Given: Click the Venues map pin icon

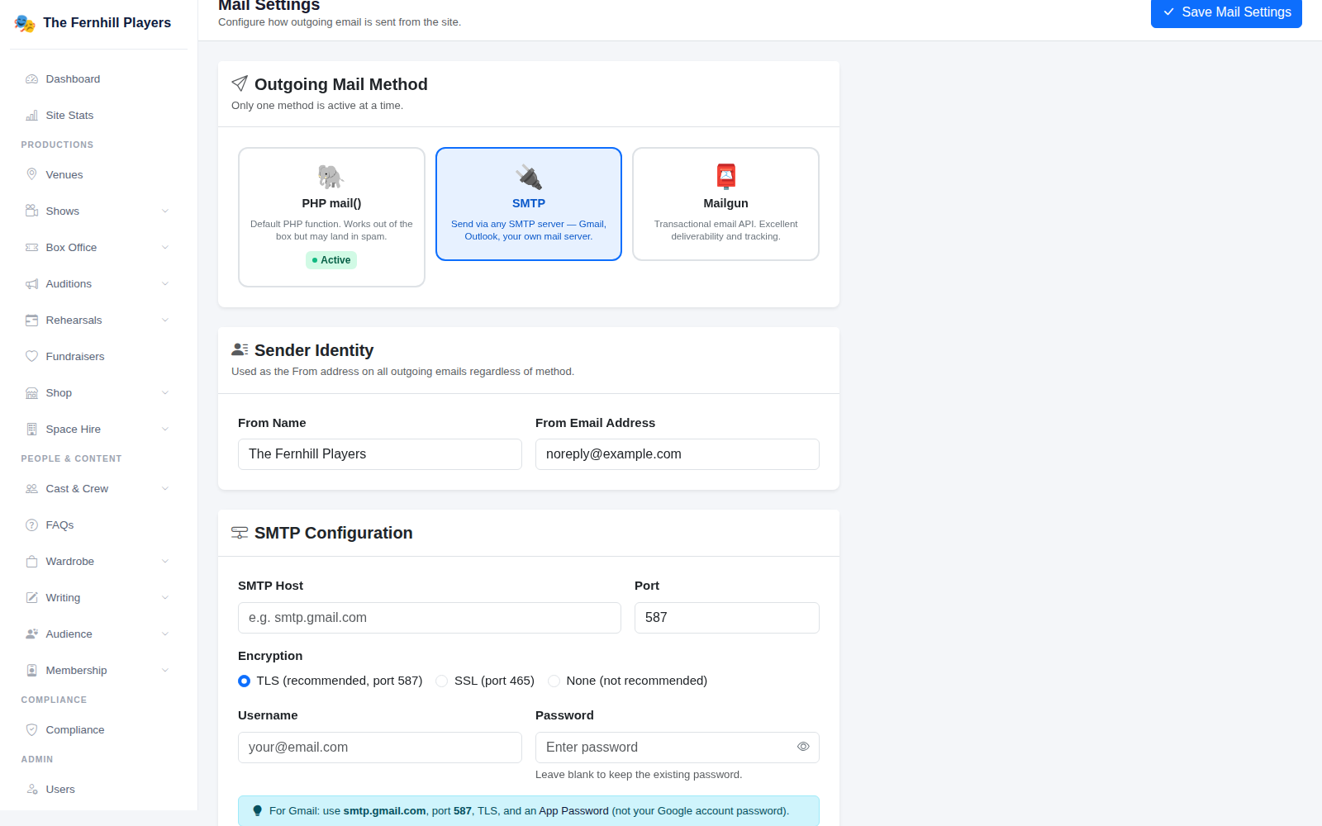Looking at the screenshot, I should [32, 175].
